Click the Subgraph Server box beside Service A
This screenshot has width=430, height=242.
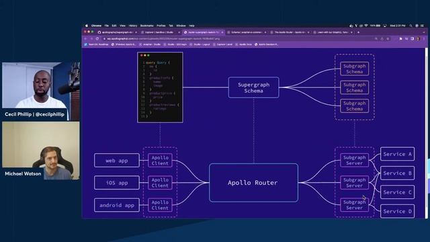coord(354,160)
